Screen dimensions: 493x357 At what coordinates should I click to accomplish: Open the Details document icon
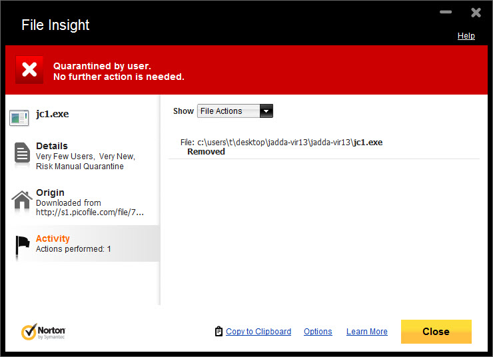click(x=22, y=153)
